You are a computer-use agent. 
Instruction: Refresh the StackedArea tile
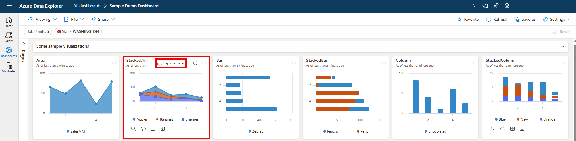(x=195, y=63)
